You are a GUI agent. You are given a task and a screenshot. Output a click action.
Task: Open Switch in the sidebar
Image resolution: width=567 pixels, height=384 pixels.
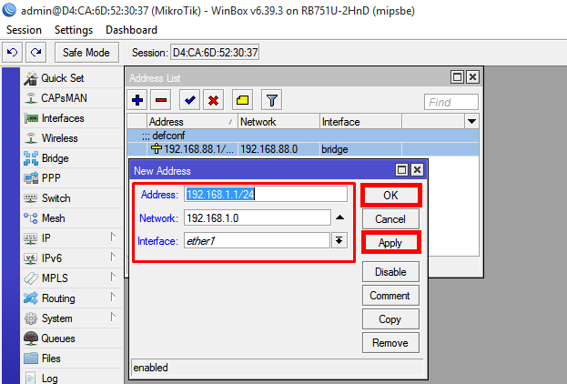pos(72,198)
